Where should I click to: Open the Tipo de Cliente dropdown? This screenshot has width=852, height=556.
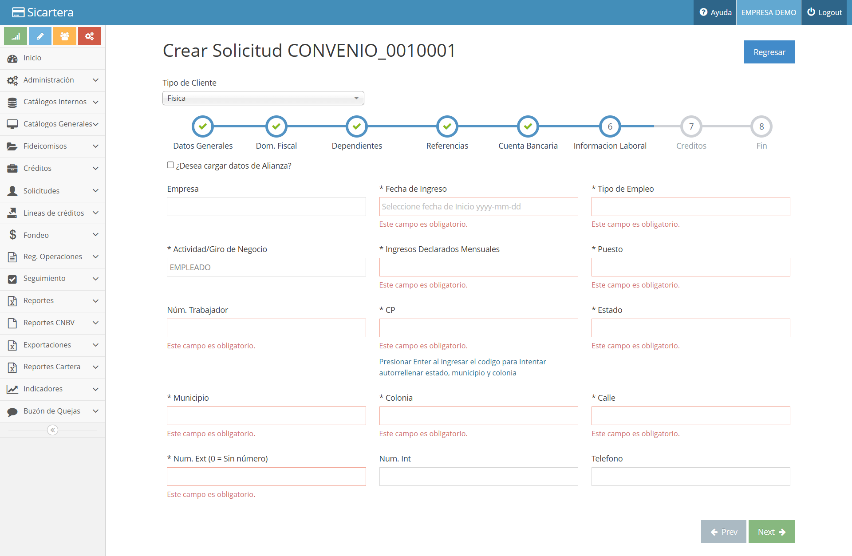click(263, 98)
